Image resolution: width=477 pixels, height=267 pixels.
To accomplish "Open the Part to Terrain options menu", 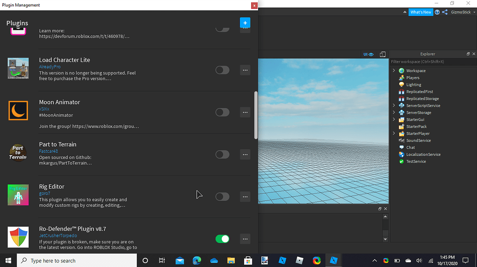I will point(245,155).
